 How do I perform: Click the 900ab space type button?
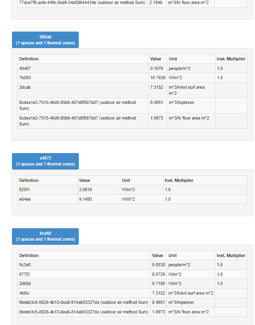pos(45,40)
